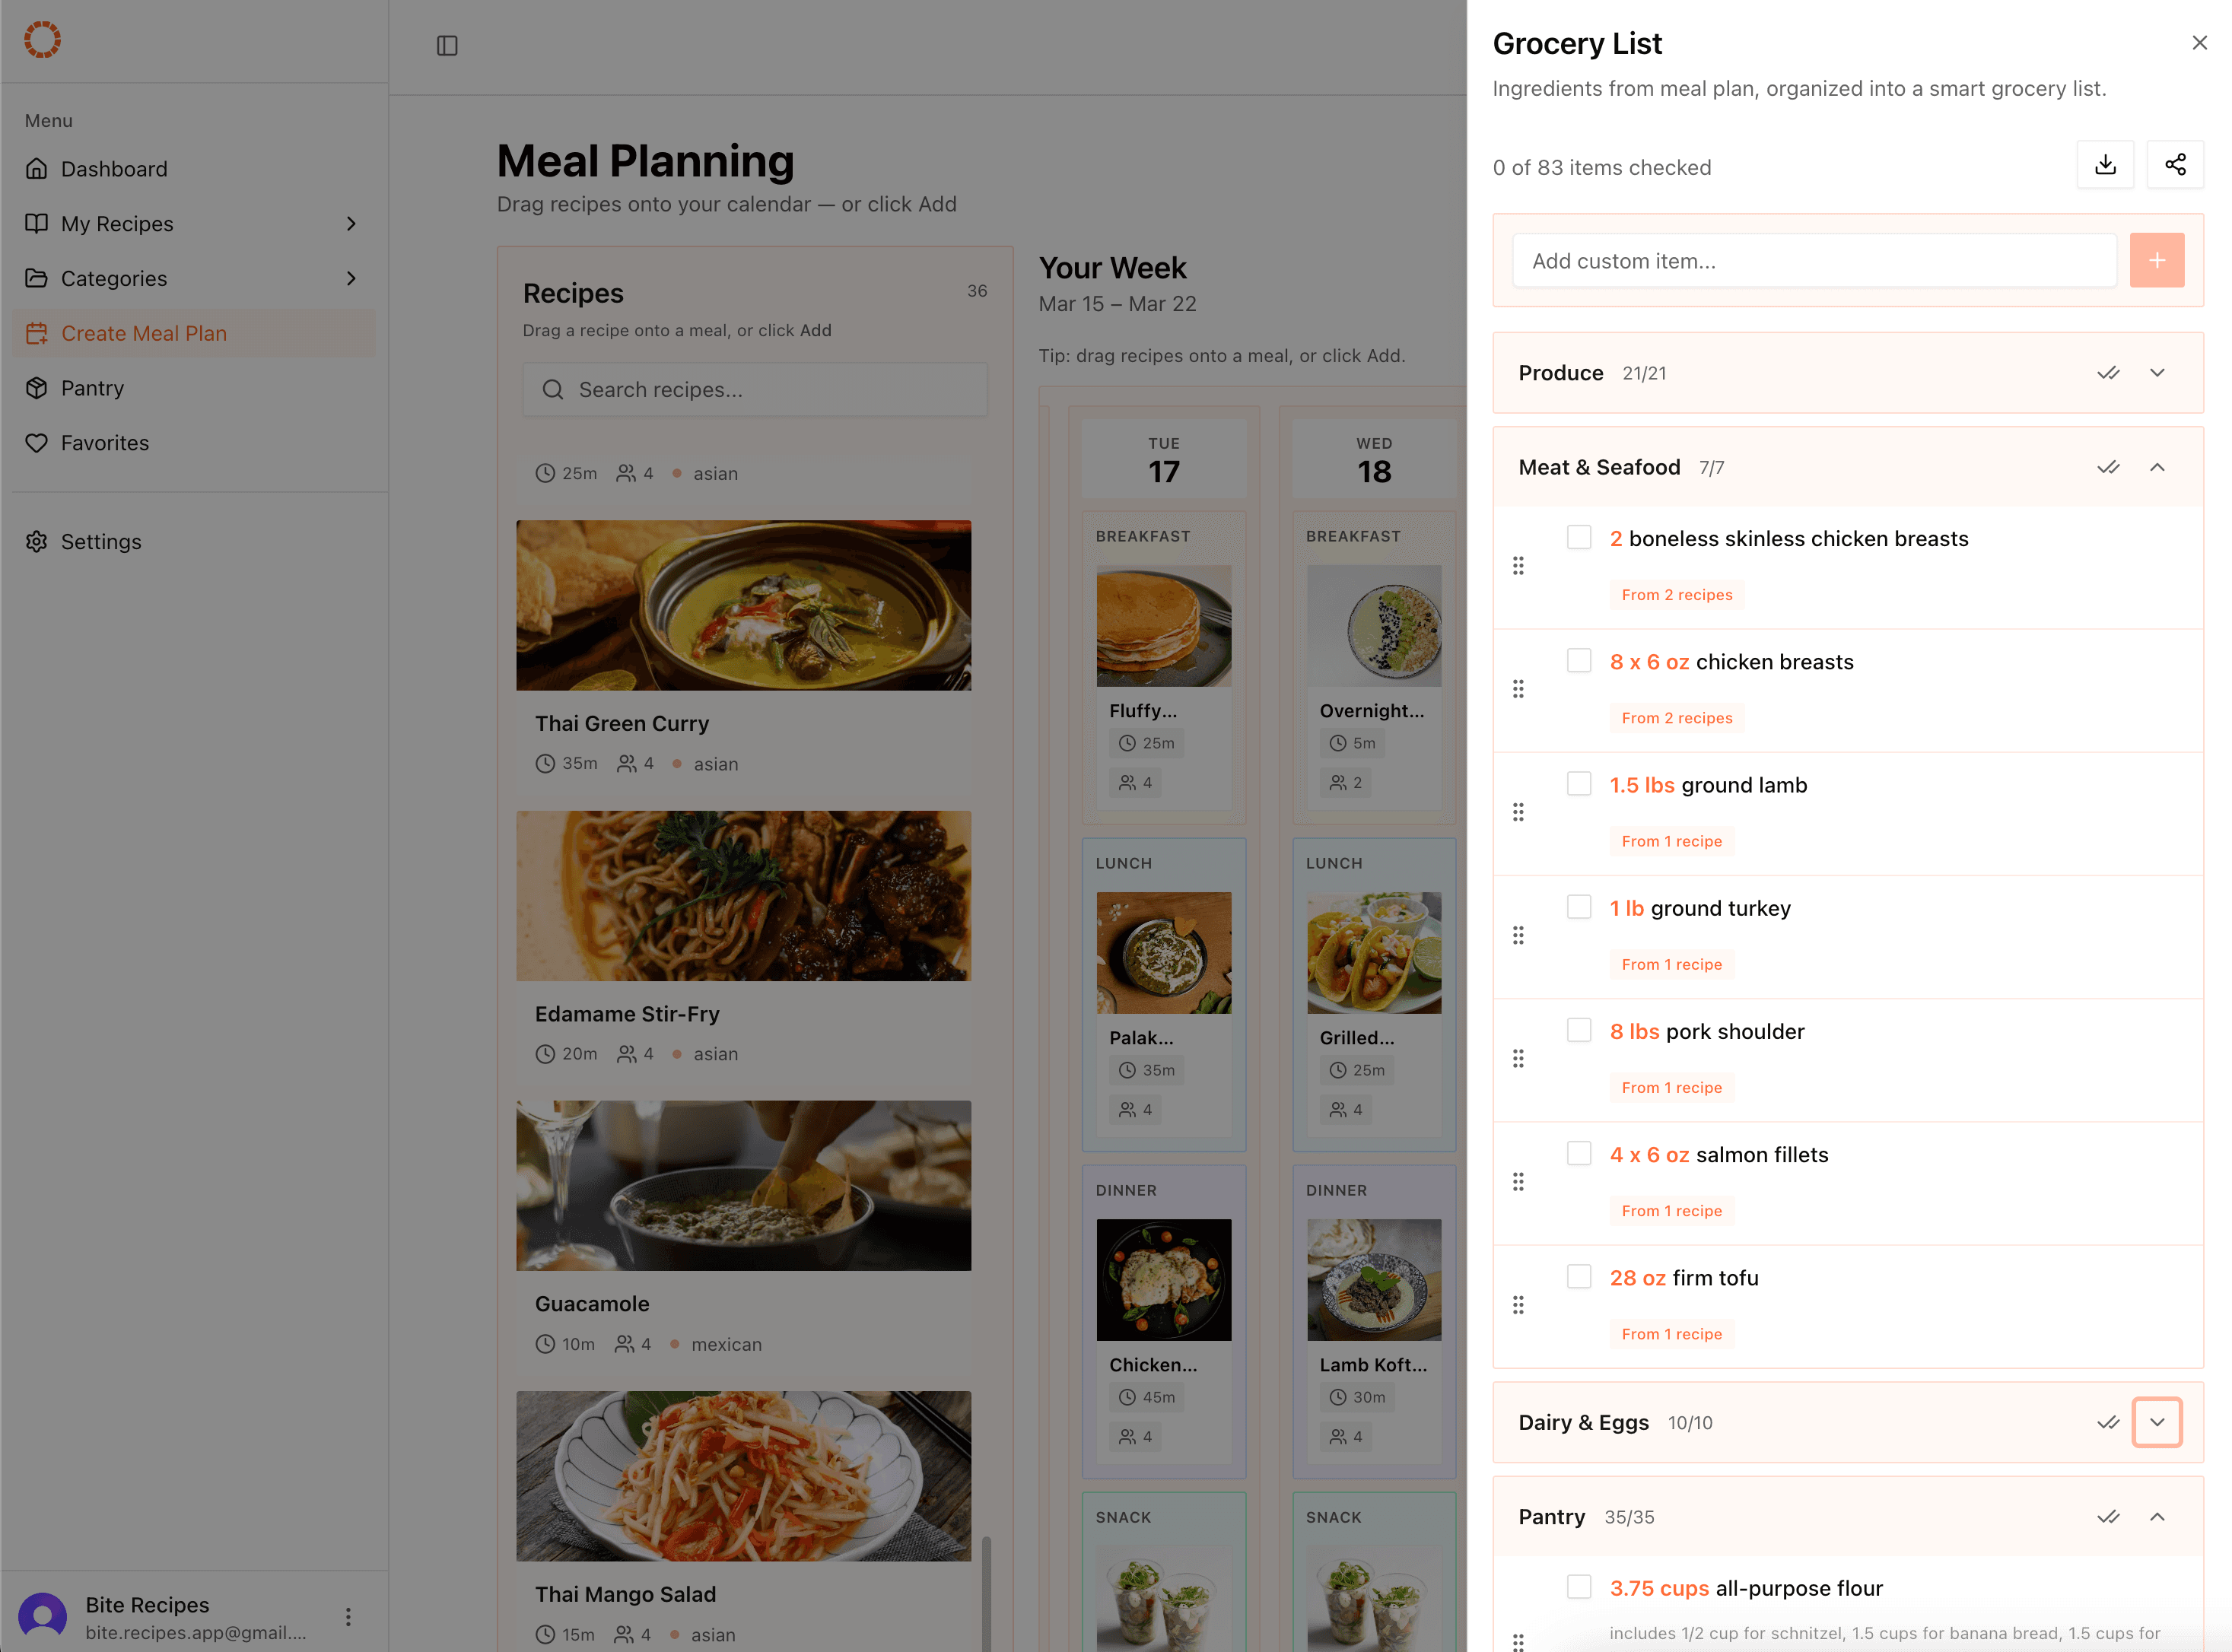Check the firm tofu item
2232x1652 pixels.
point(1578,1276)
